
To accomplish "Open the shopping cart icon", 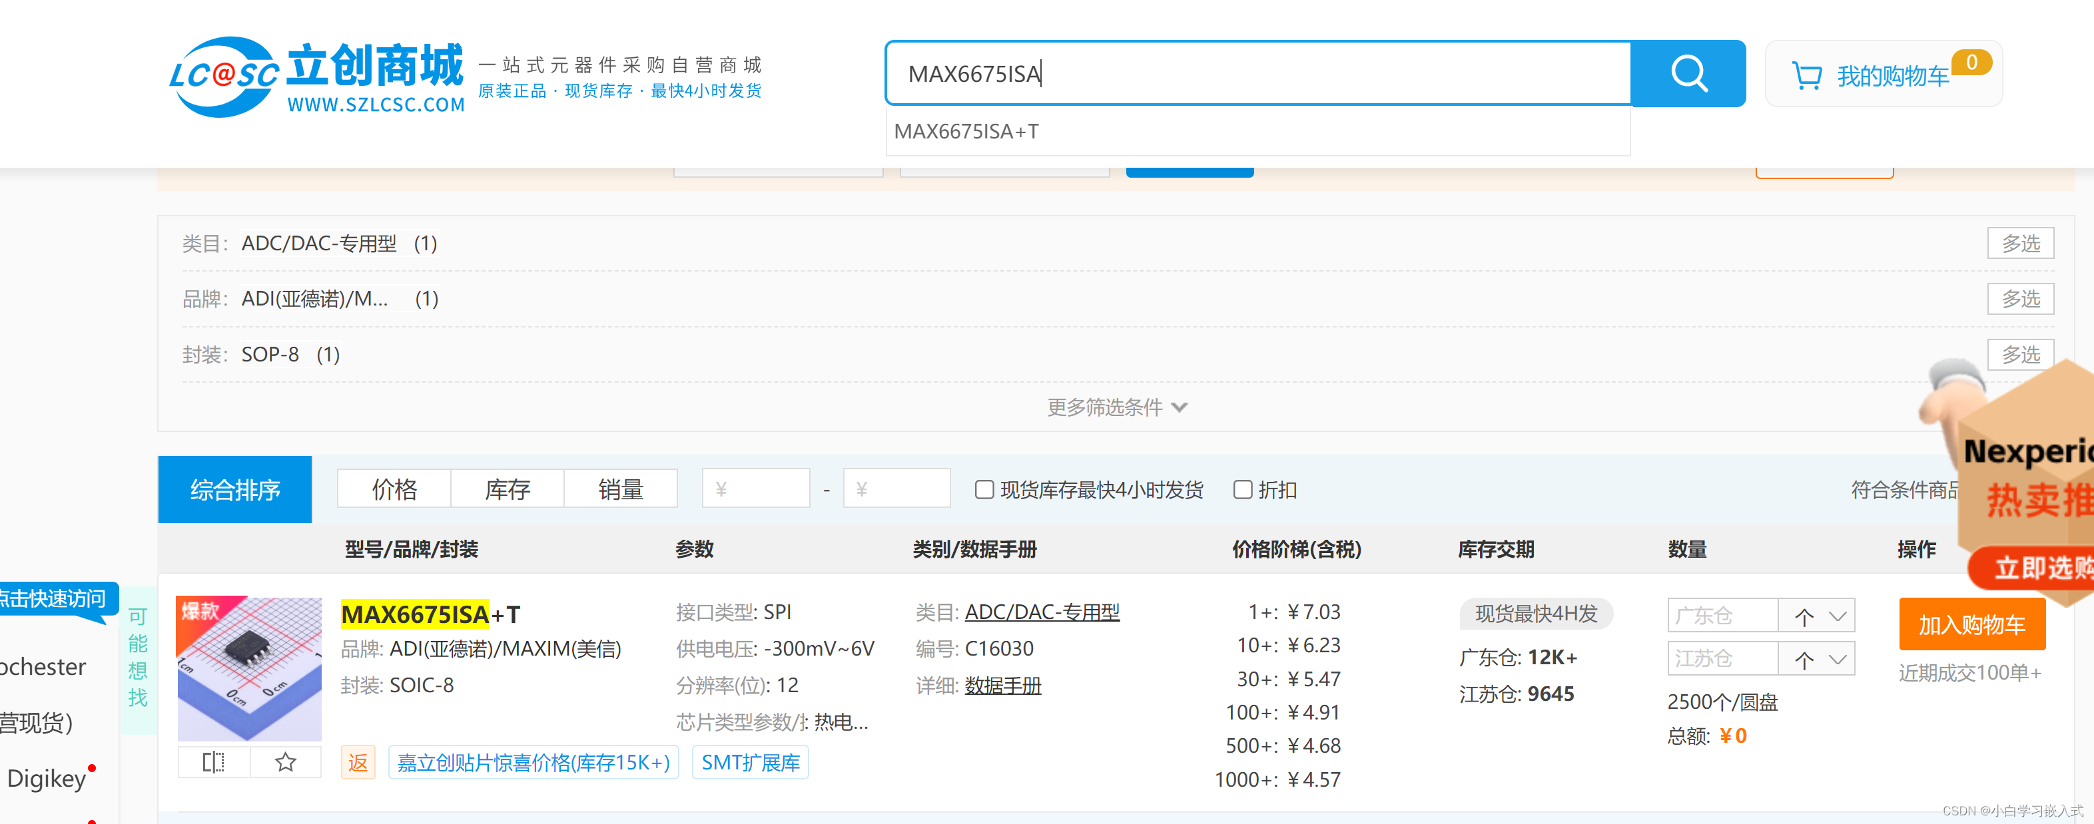I will (1806, 76).
